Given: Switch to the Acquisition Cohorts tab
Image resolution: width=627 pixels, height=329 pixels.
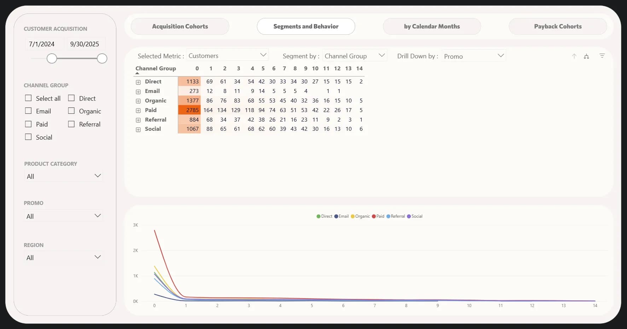Looking at the screenshot, I should click(x=180, y=27).
